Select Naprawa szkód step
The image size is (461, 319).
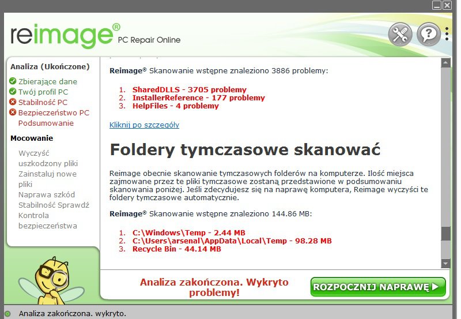click(47, 194)
